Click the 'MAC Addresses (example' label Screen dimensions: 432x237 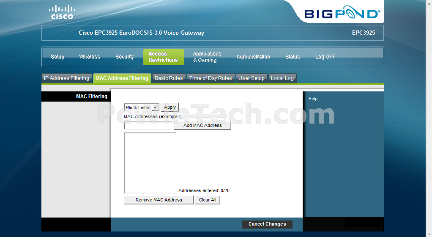click(152, 116)
